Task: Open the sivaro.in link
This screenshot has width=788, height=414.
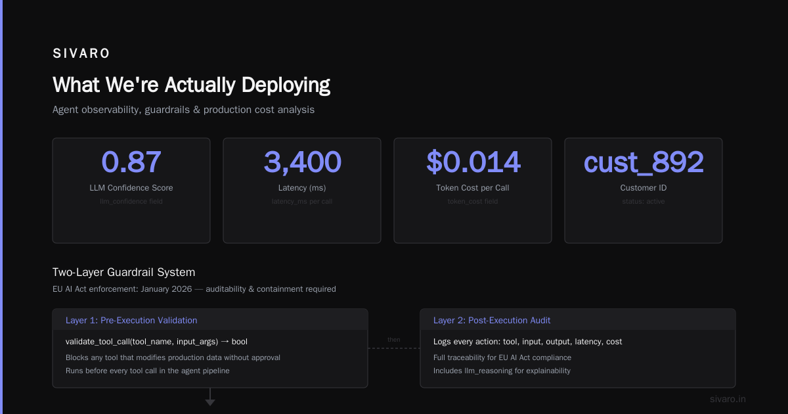Action: 728,399
